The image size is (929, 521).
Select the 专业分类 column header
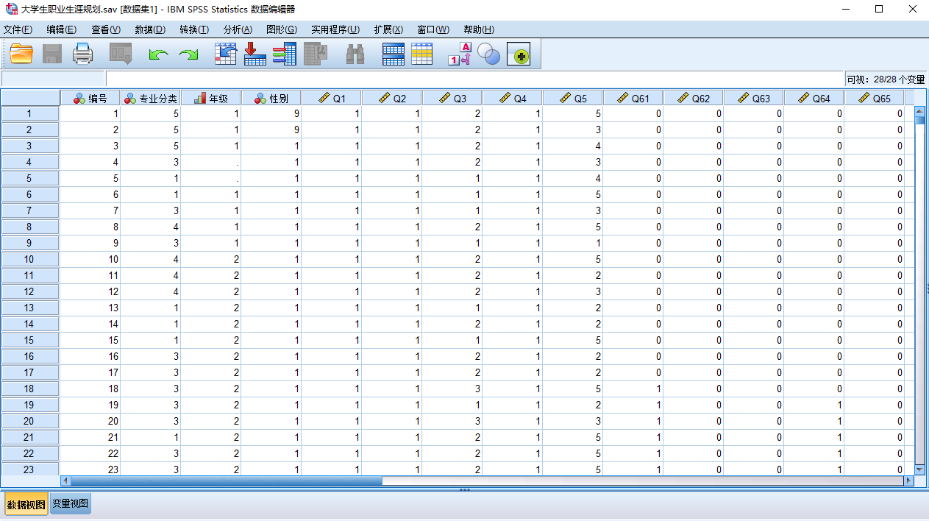150,98
